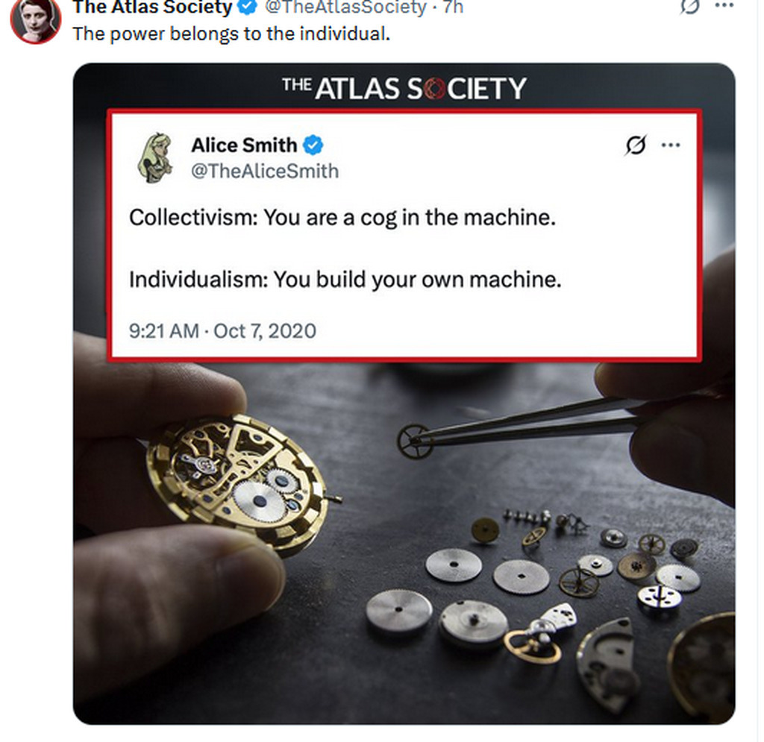764x742 pixels.
Task: Click the red gear O in Society logo
Action: coord(433,89)
